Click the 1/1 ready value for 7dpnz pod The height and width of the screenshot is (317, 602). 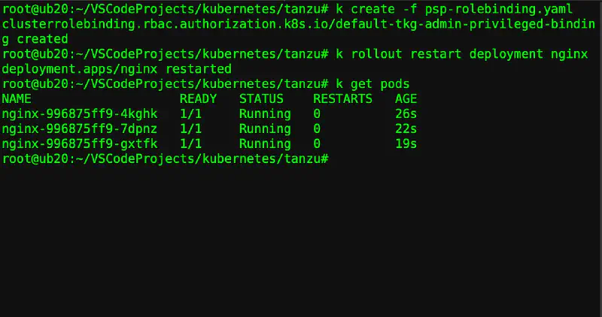tap(190, 128)
